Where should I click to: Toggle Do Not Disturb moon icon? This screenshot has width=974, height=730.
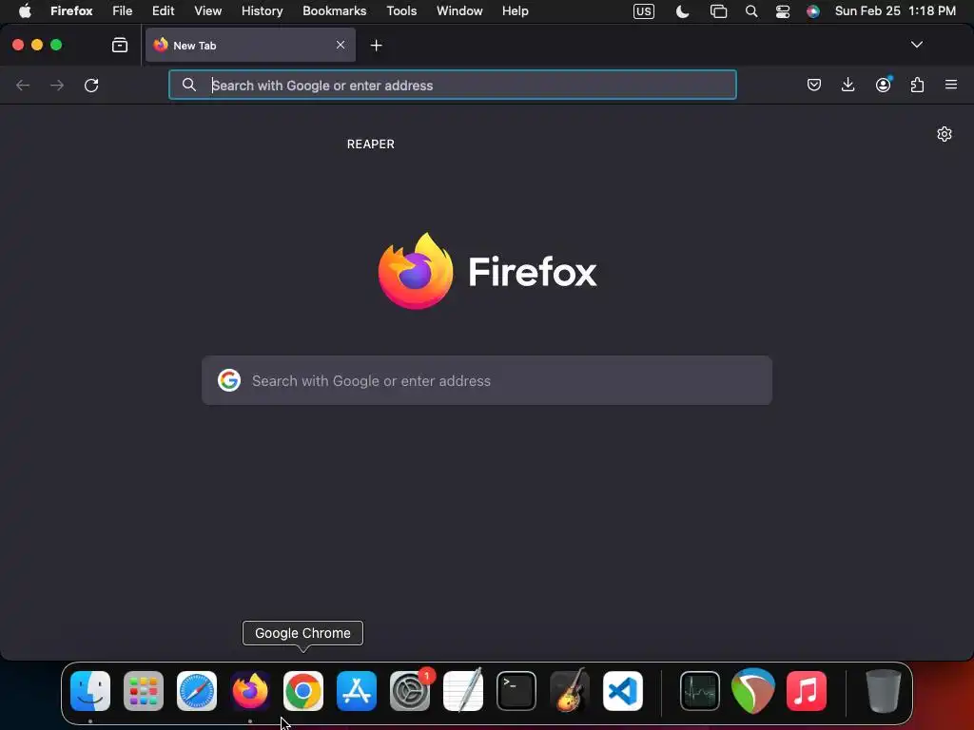coord(682,11)
